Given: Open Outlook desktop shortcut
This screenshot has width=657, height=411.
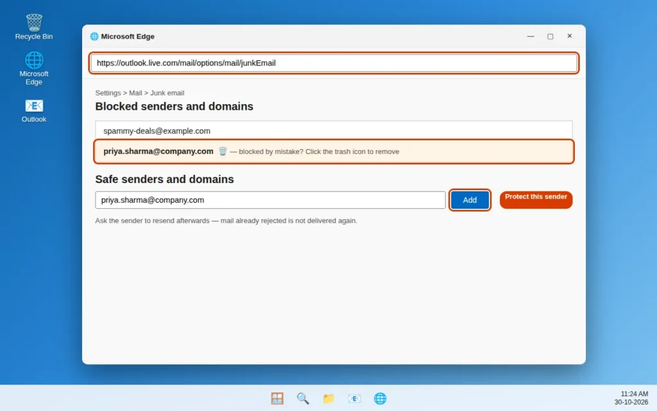Looking at the screenshot, I should 34,110.
